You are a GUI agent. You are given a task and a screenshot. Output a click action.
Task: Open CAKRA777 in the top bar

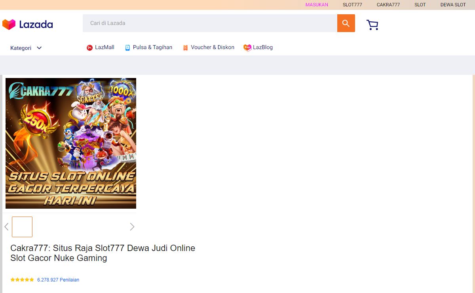point(388,5)
